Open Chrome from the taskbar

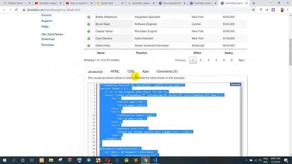(x=146, y=160)
